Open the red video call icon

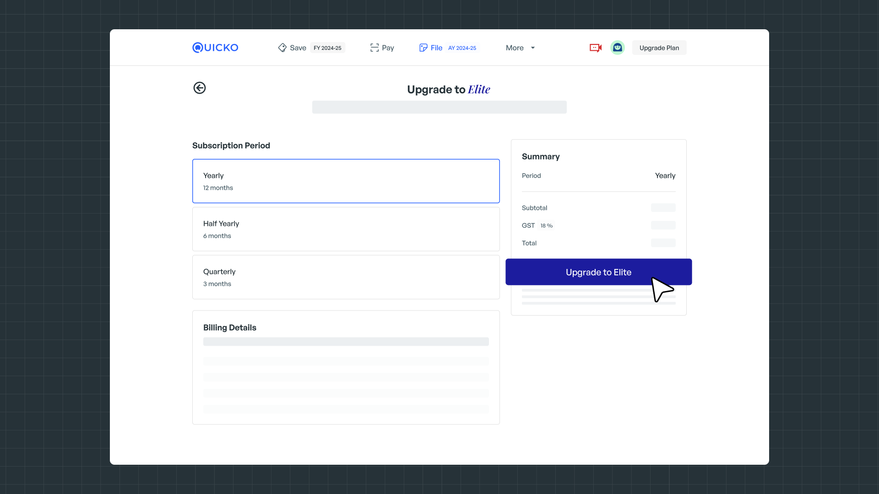[x=595, y=48]
